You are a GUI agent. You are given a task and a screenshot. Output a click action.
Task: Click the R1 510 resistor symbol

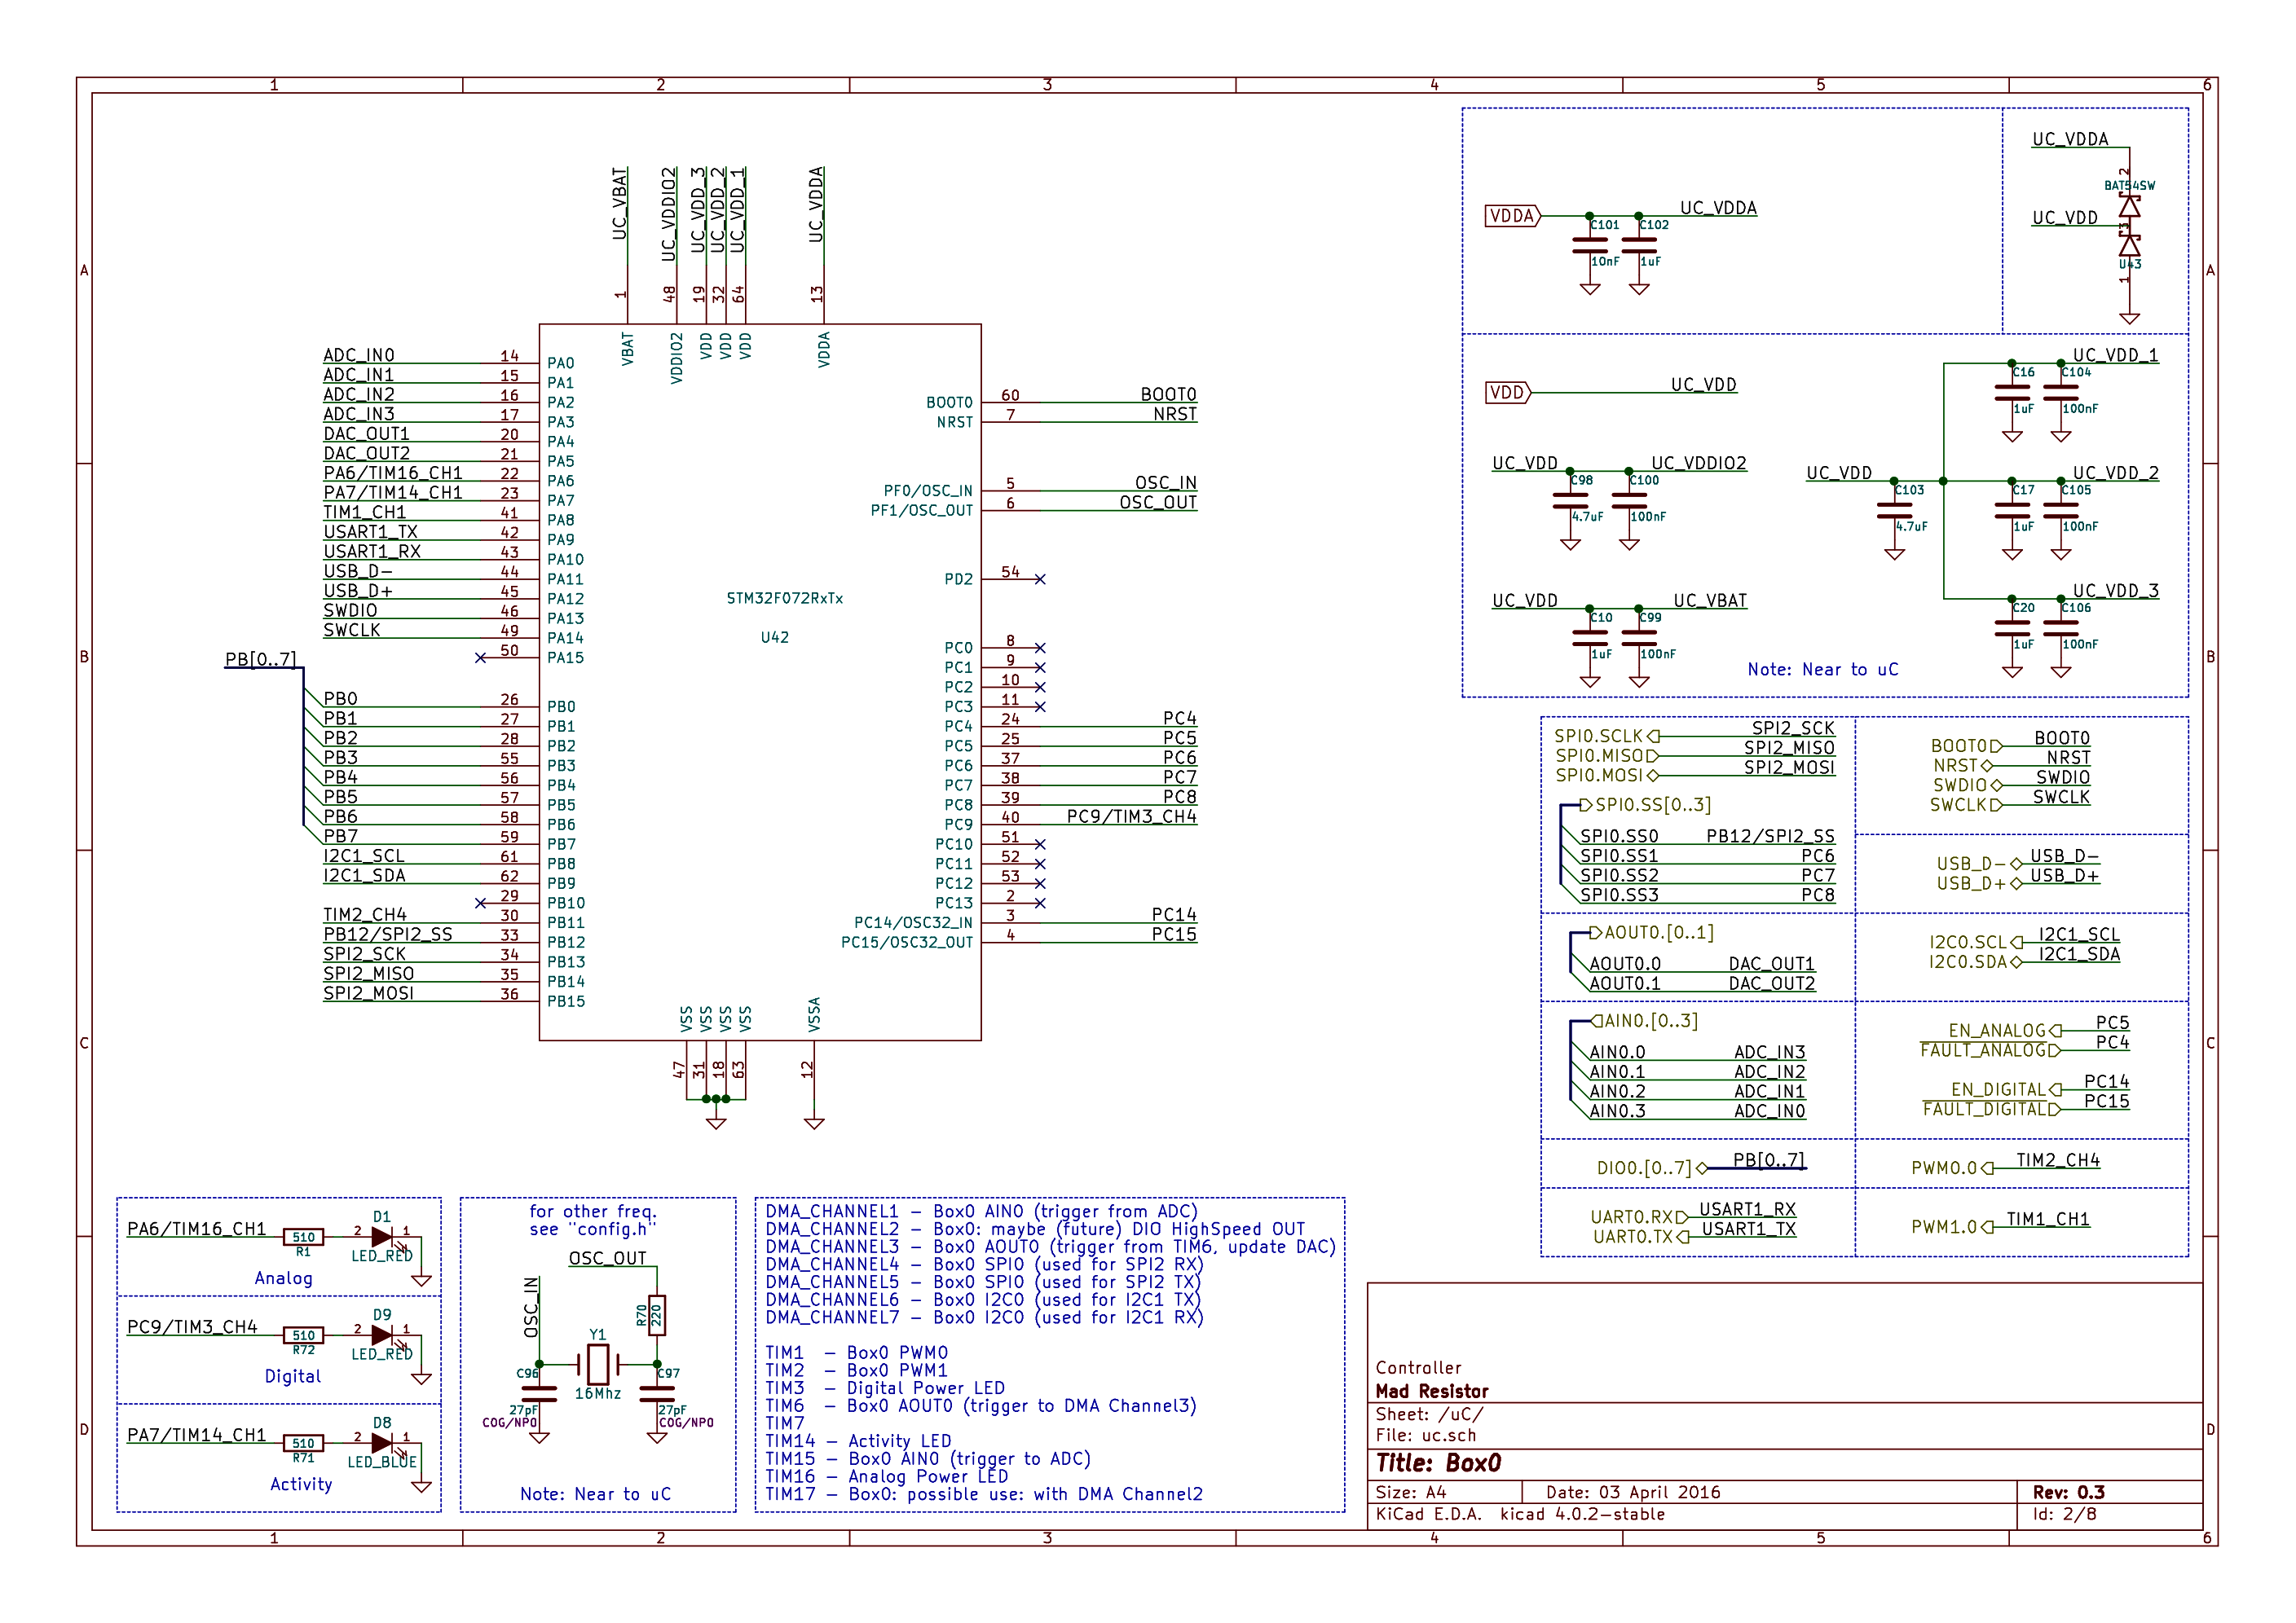pos(303,1238)
